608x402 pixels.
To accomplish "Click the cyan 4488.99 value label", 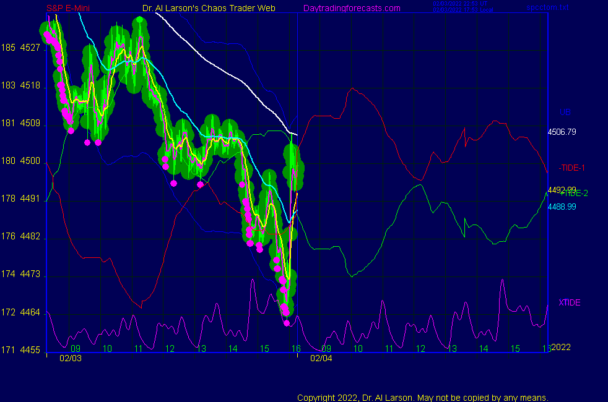I will coord(562,207).
